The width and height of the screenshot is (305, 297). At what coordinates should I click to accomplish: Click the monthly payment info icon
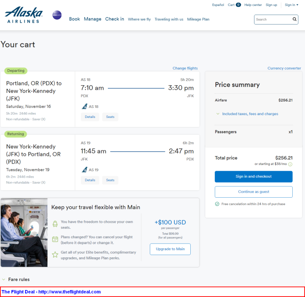coord(290,164)
